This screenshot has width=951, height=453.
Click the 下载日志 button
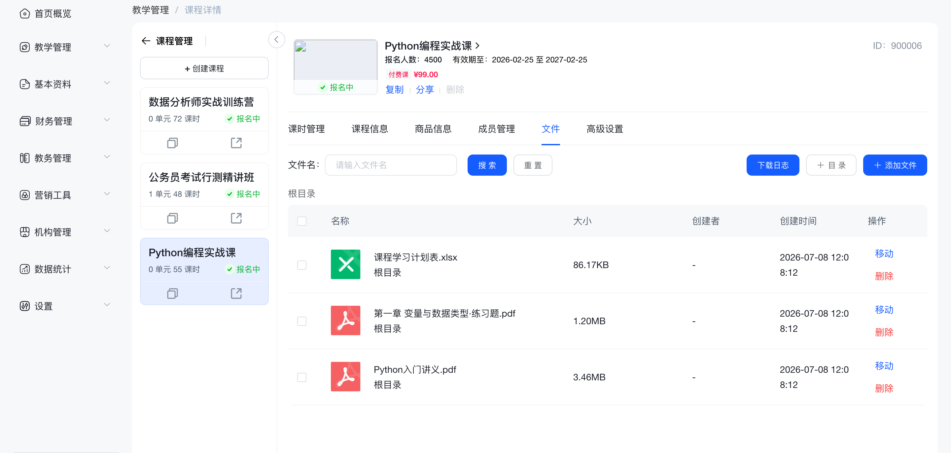[x=773, y=165]
